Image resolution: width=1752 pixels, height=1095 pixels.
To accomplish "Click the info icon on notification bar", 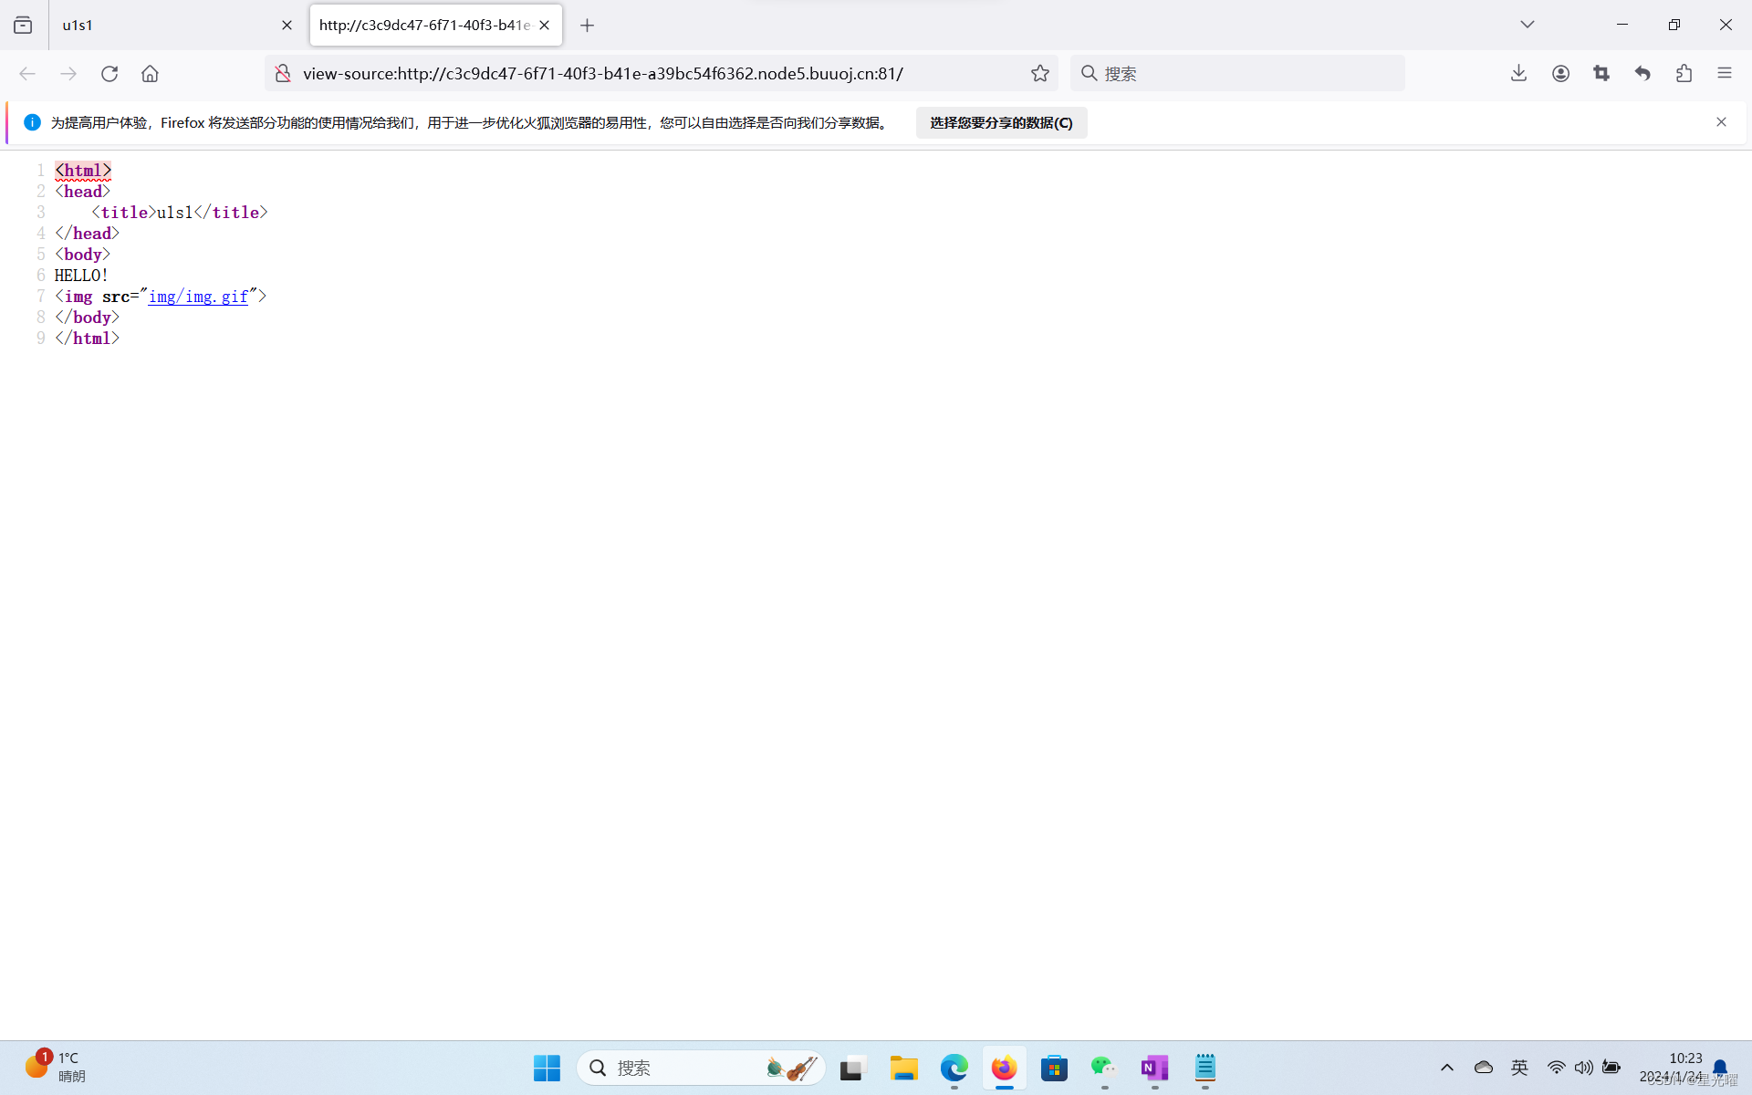I will pyautogui.click(x=32, y=121).
